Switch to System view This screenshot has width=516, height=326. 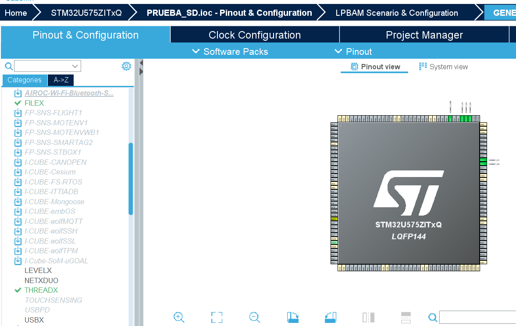445,67
